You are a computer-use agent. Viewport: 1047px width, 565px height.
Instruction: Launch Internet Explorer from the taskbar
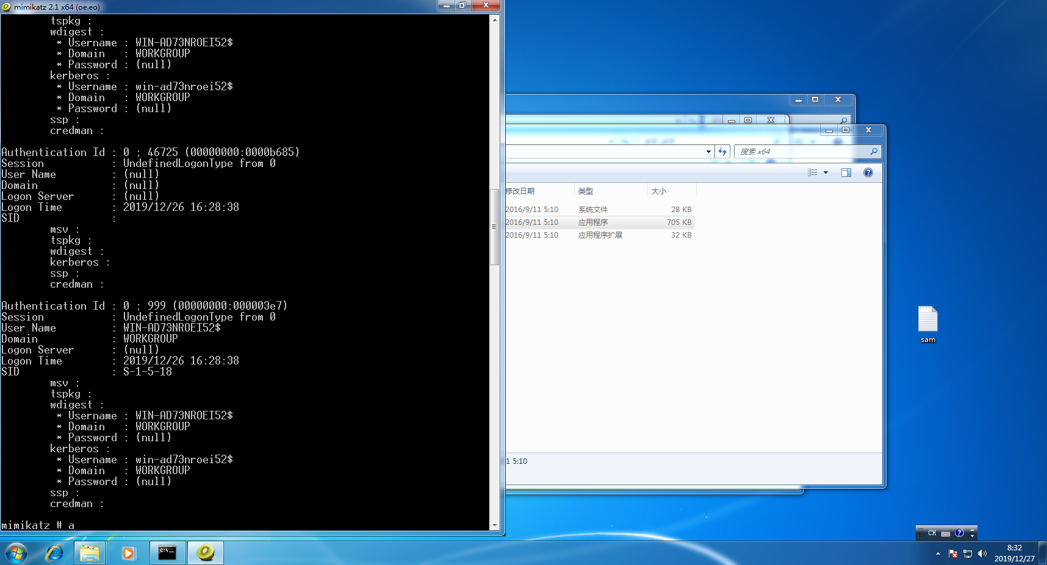click(x=55, y=553)
